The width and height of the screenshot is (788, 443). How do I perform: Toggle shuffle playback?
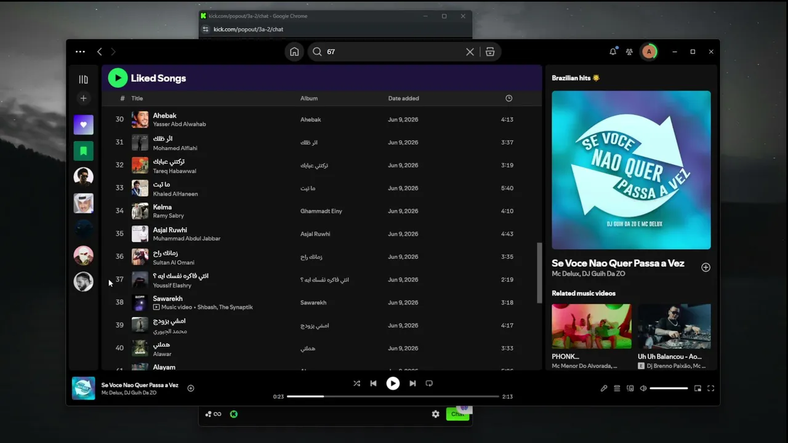click(x=356, y=383)
